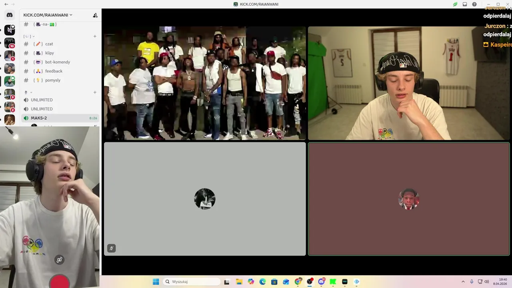Open the feedback text channel
Screen dimensions: 512x288
point(60,71)
